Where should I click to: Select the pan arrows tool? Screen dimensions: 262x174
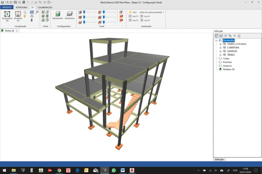tap(32, 16)
